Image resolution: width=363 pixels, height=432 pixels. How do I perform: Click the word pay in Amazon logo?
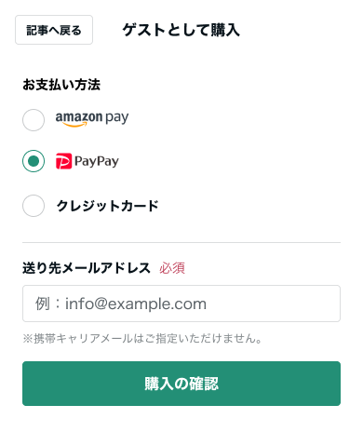117,118
